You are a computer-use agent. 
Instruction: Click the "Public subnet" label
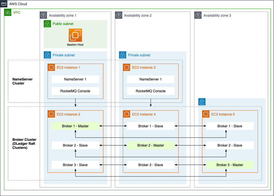pyautogui.click(x=63, y=24)
